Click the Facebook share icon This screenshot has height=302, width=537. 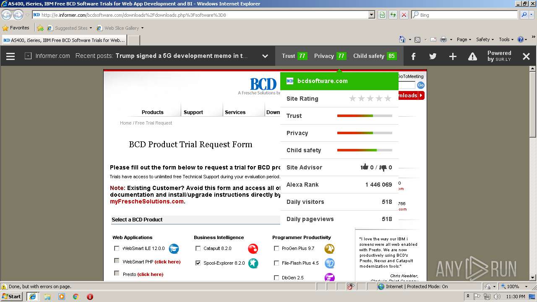[413, 56]
